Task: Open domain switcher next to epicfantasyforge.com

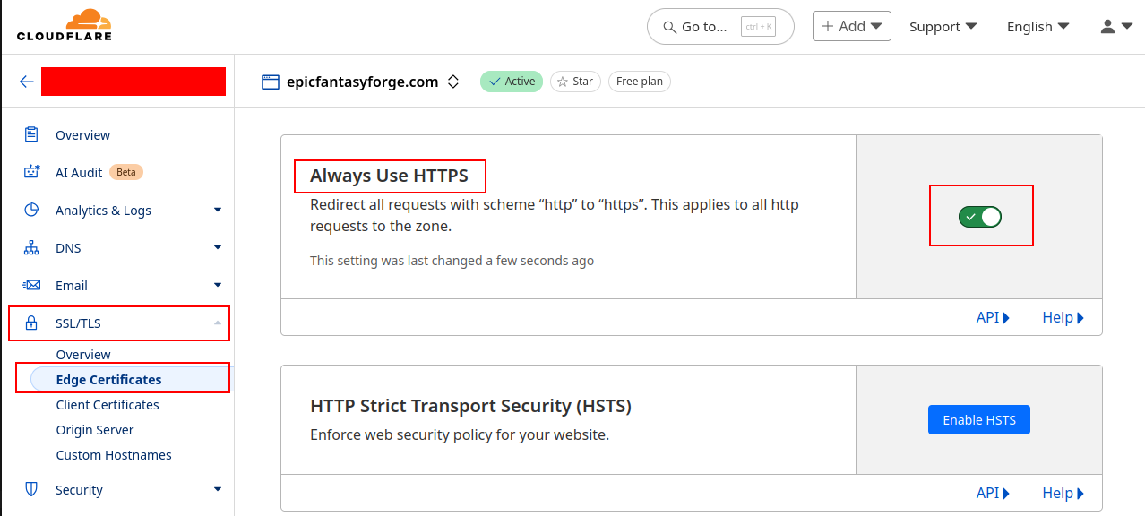Action: pyautogui.click(x=453, y=82)
